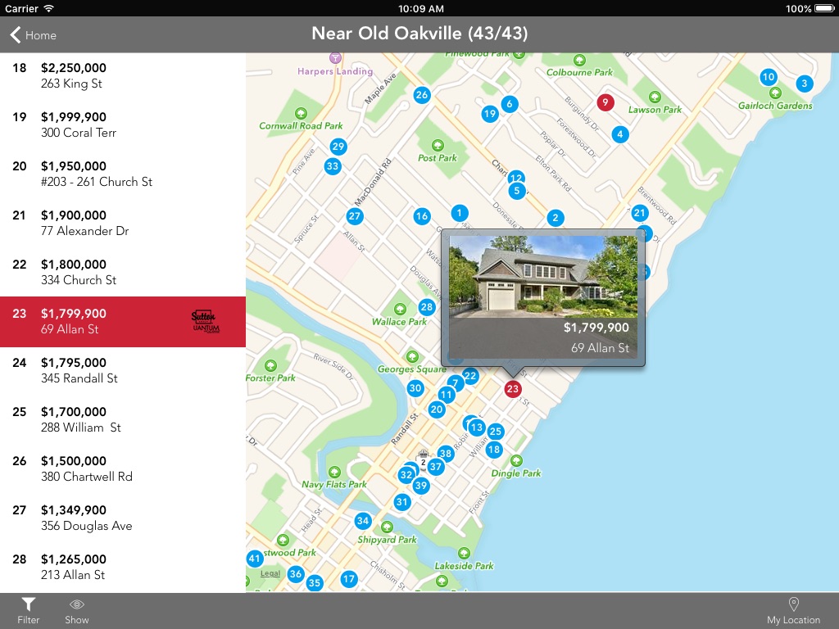Select listing 27 at 356 Douglas Ave
This screenshot has height=629, width=839.
point(123,518)
